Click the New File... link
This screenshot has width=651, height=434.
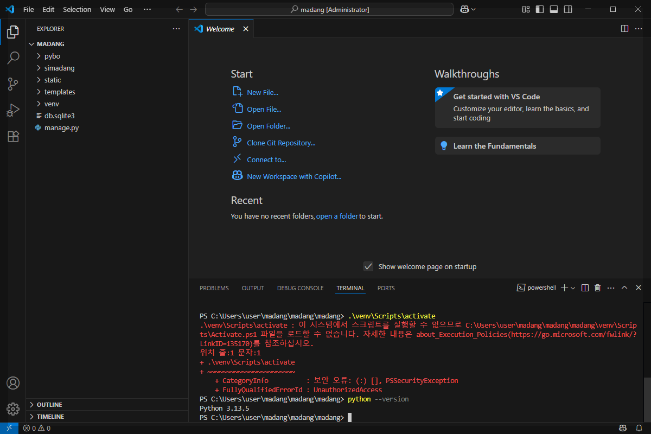(255, 92)
